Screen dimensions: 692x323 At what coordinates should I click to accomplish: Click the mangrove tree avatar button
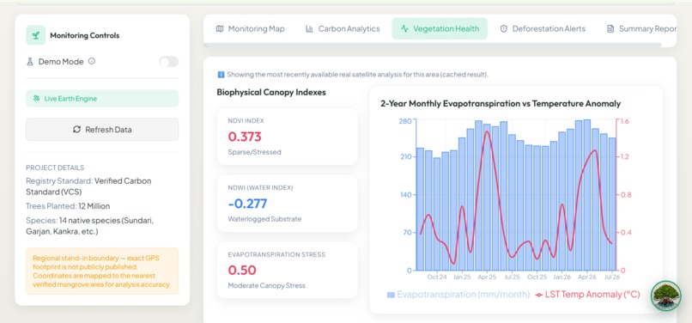666,296
